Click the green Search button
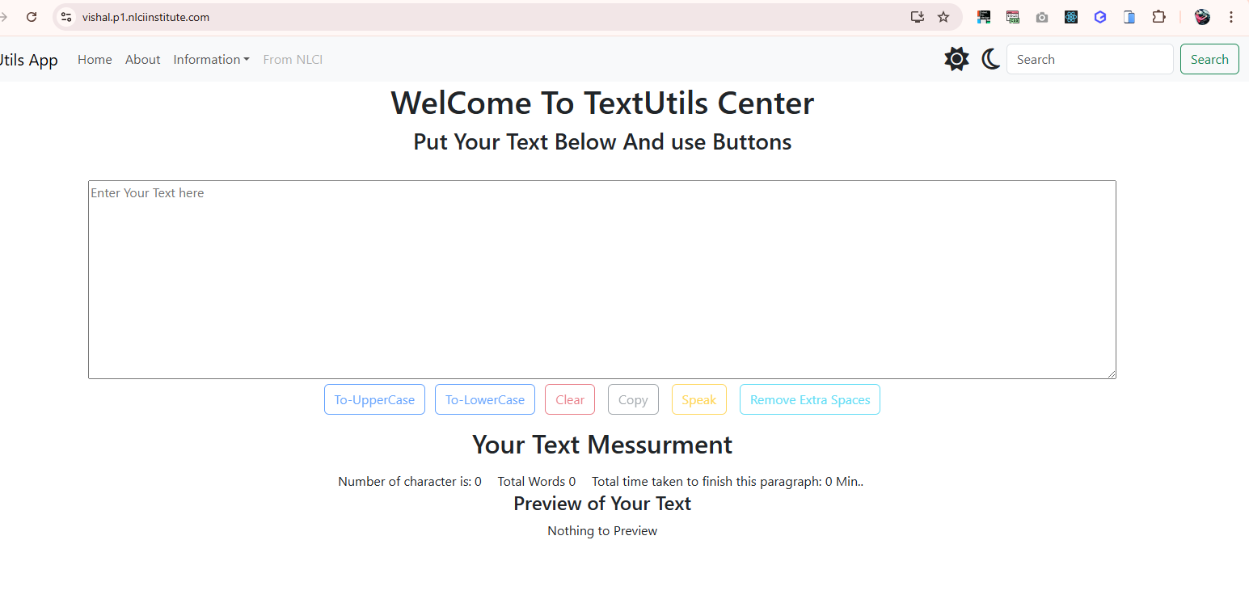This screenshot has height=616, width=1249. (1209, 59)
